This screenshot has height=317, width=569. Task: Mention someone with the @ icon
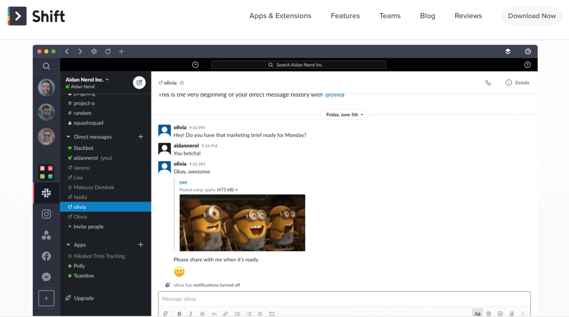(489, 314)
